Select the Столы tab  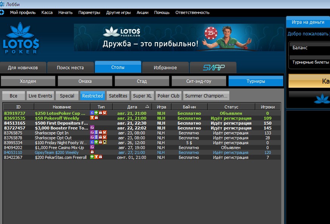click(x=118, y=67)
